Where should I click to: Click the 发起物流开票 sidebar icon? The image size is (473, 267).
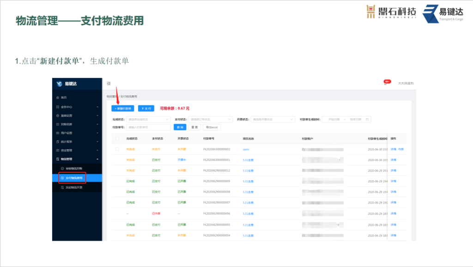pos(62,188)
